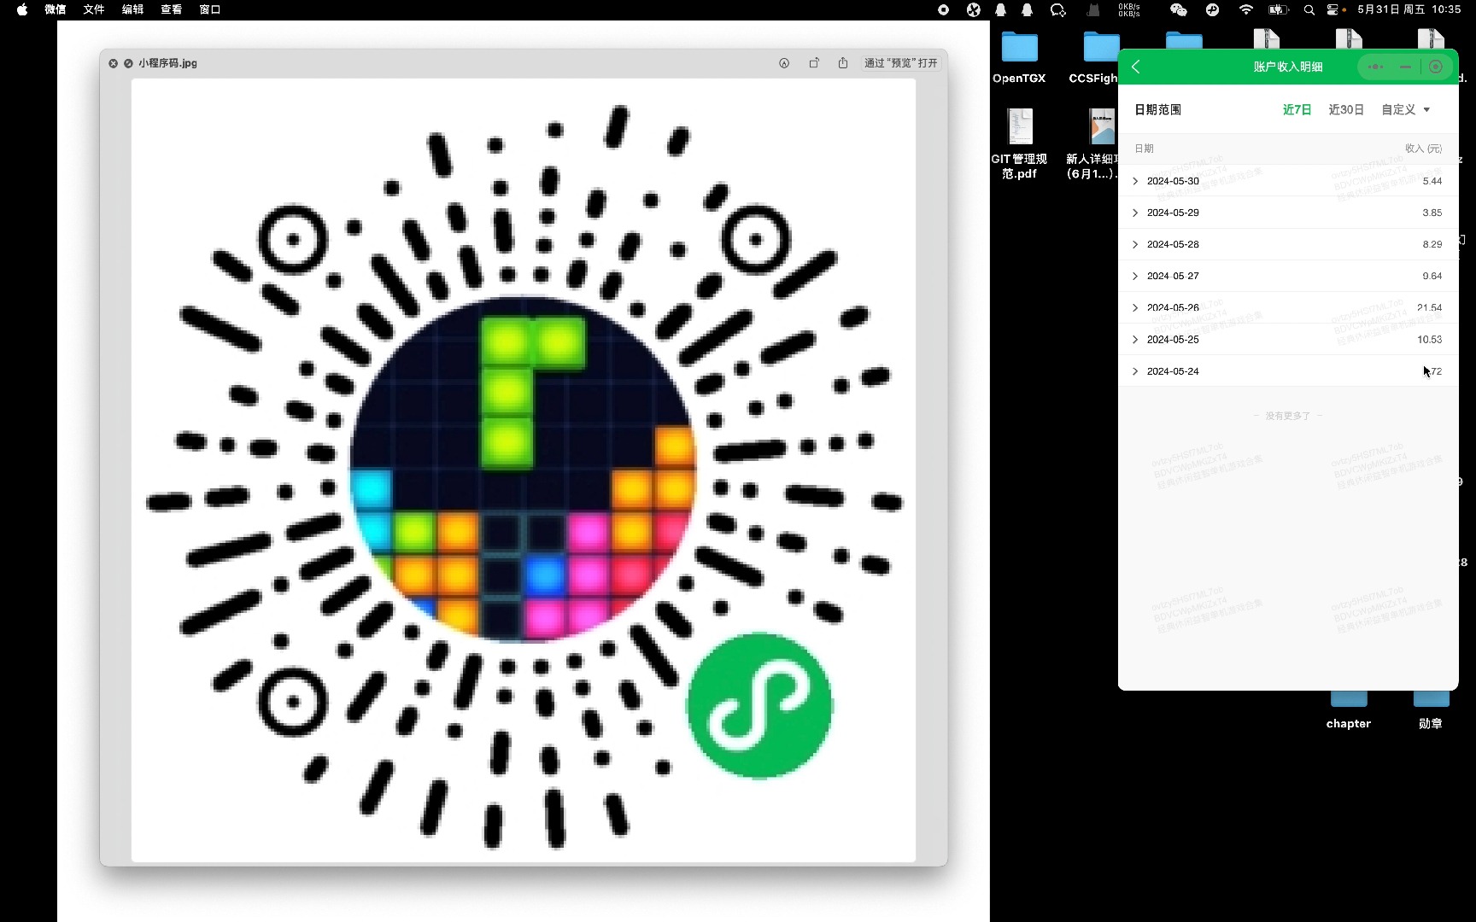Click the share icon in Quick Look

[x=843, y=63]
